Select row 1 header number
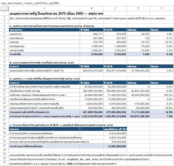Image resolution: width=174 pixels, height=166 pixels. (5, 13)
